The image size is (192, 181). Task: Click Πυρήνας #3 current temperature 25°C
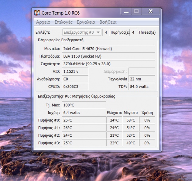point(84,143)
